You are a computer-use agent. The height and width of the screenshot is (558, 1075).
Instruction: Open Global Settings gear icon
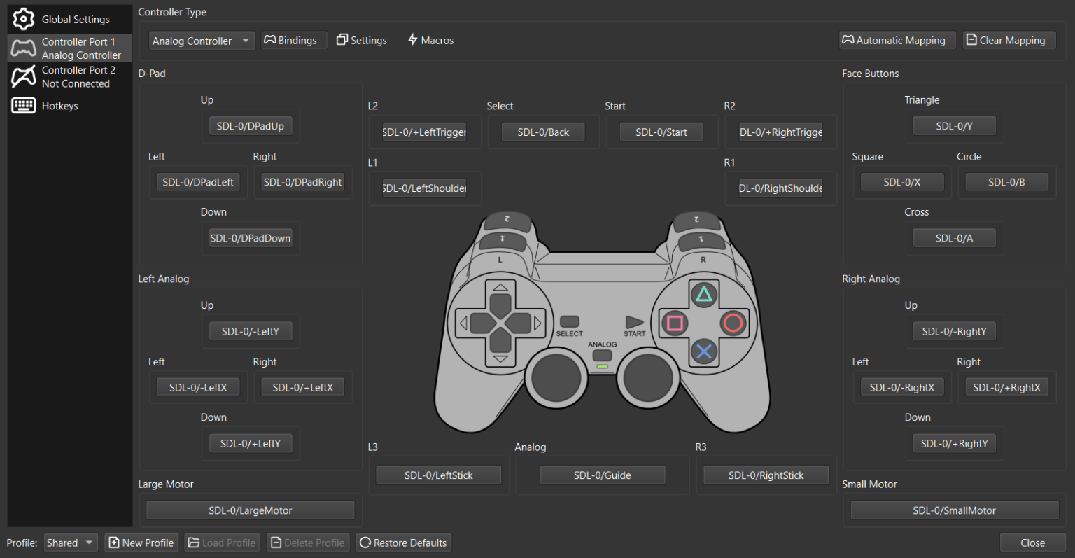[23, 19]
